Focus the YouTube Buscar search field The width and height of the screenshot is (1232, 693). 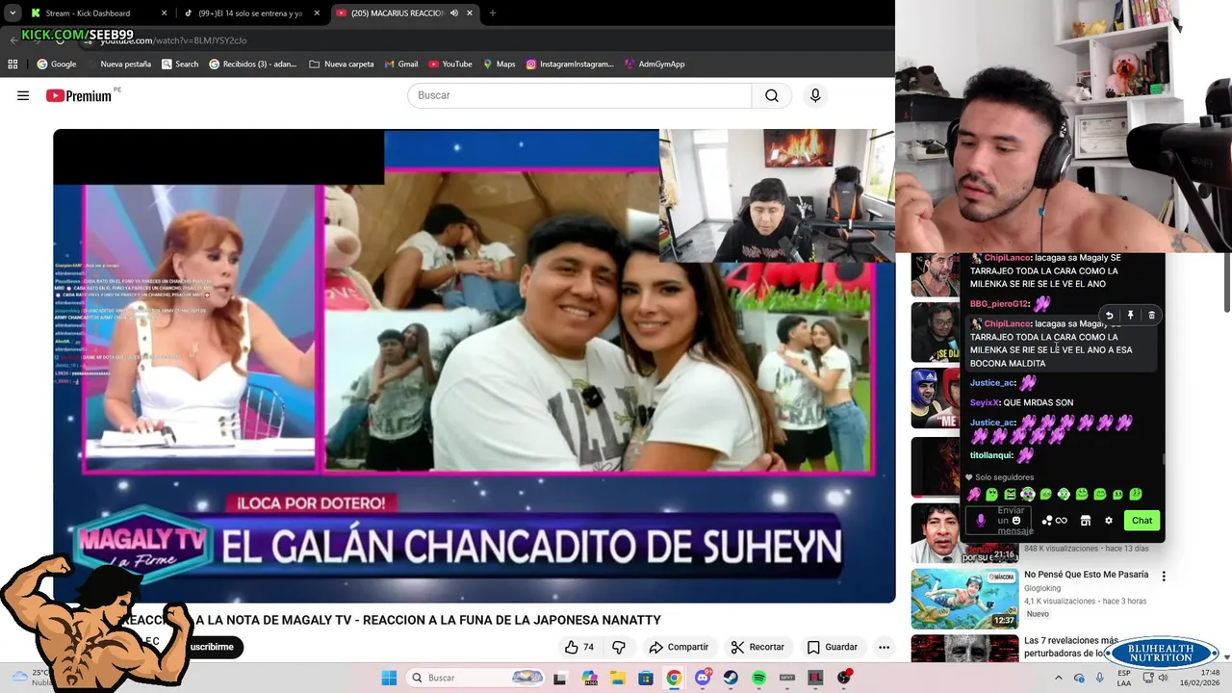tap(579, 95)
